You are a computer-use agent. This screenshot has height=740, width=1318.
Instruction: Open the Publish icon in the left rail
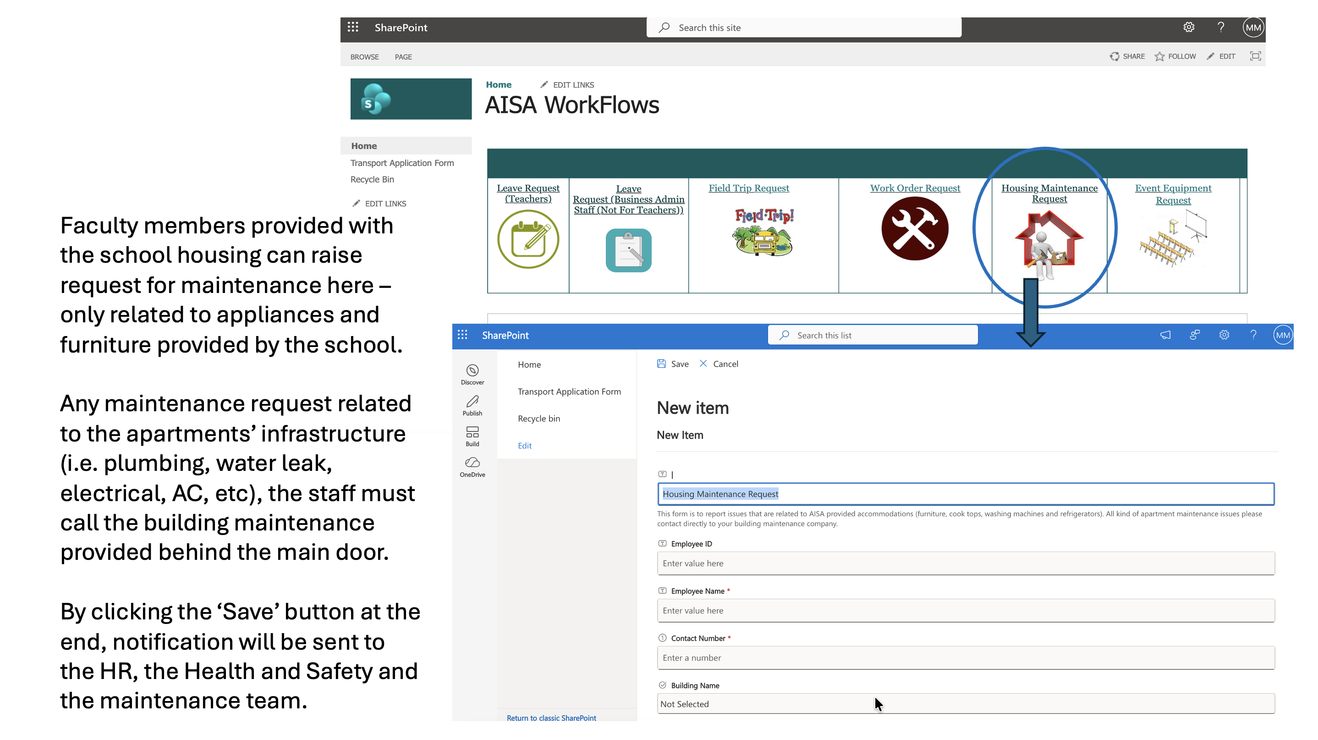[472, 405]
